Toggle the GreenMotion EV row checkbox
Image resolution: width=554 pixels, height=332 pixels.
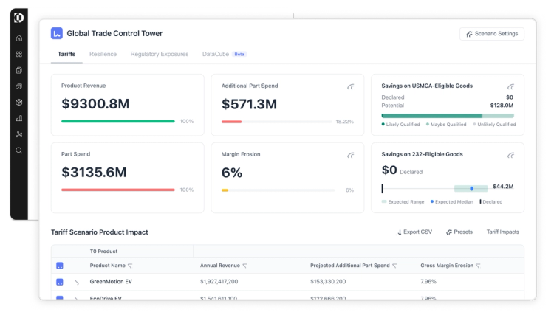pyautogui.click(x=60, y=282)
